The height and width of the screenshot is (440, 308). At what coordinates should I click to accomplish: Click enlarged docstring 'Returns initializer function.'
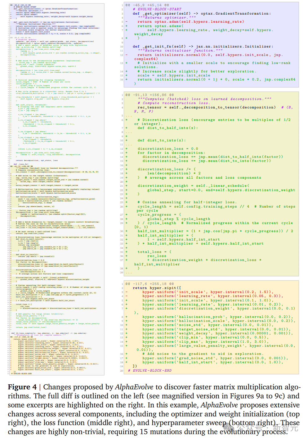[180, 50]
